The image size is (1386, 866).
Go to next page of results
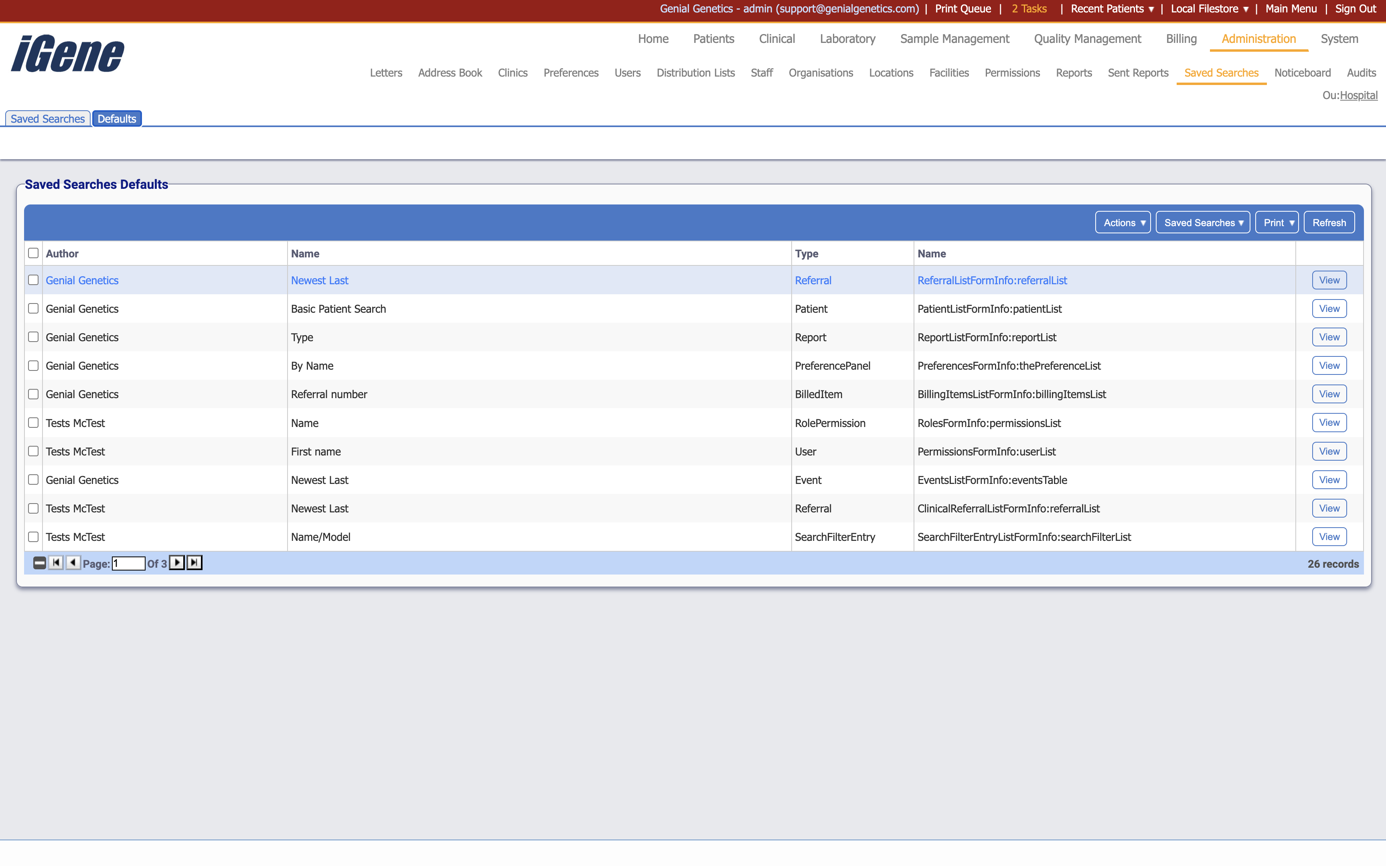pos(177,563)
